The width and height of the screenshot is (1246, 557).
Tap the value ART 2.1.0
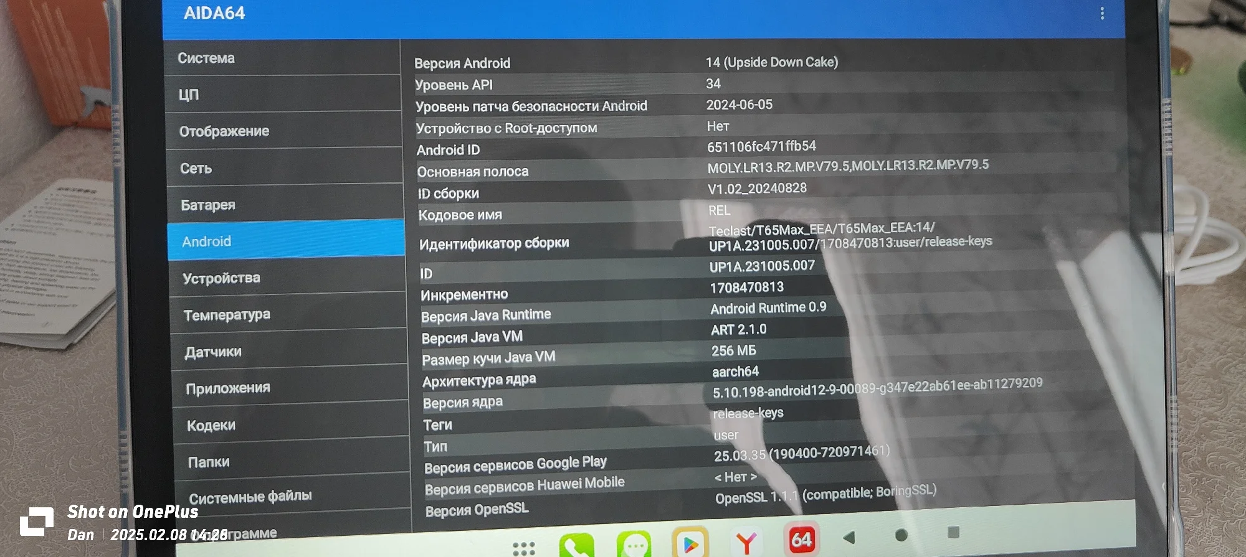click(x=739, y=329)
